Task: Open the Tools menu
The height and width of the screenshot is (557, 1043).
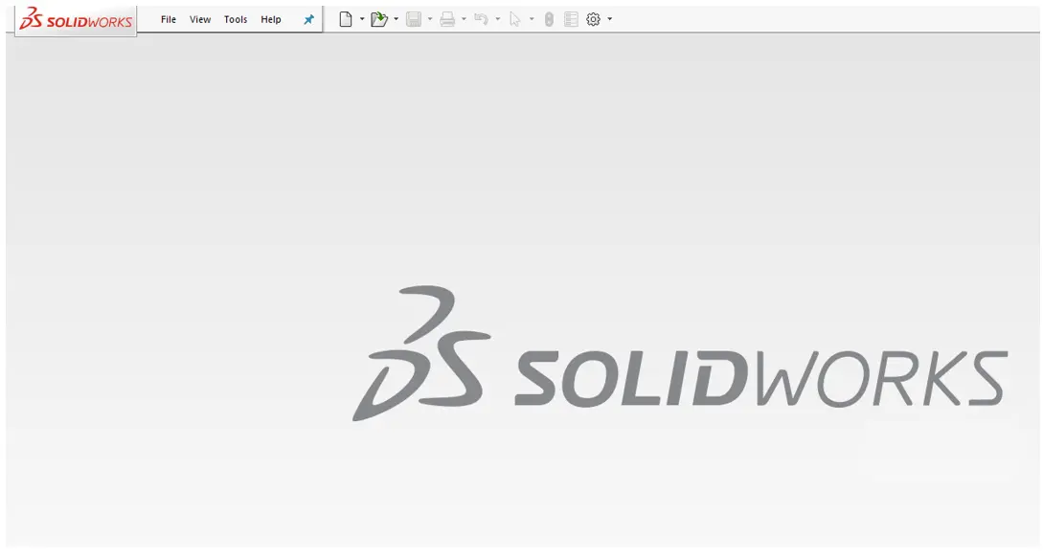Action: [236, 19]
